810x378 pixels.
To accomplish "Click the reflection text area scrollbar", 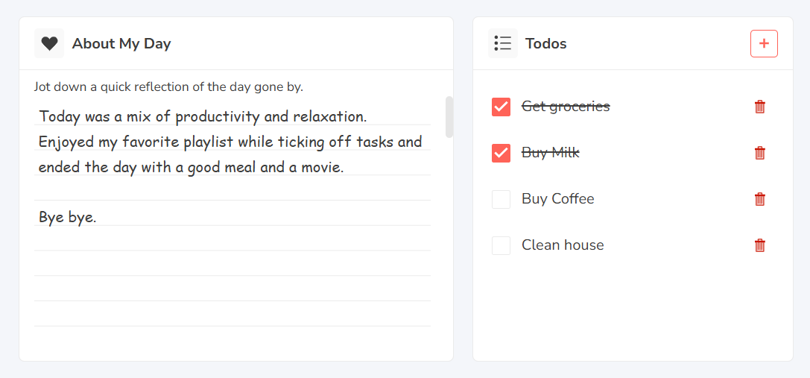I will click(449, 117).
